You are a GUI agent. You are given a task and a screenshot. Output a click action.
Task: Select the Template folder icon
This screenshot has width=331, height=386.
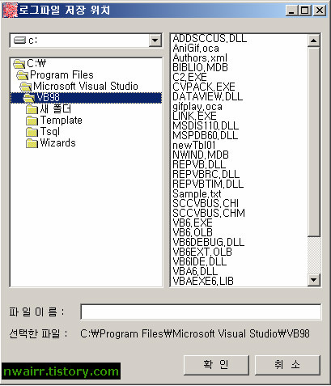pyautogui.click(x=32, y=121)
